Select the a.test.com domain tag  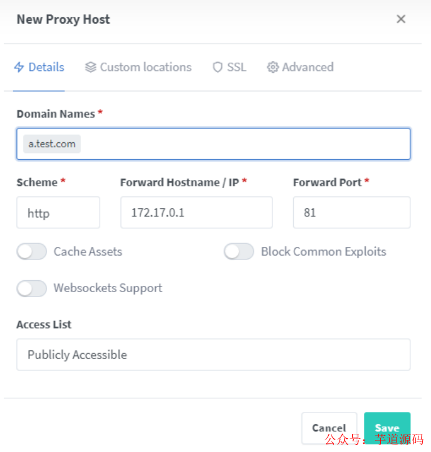click(52, 144)
